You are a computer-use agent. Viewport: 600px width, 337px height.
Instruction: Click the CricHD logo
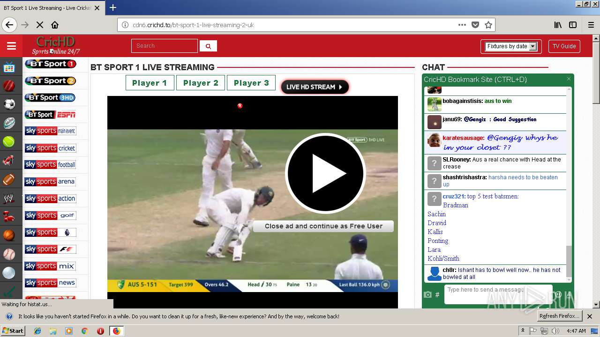coord(56,45)
